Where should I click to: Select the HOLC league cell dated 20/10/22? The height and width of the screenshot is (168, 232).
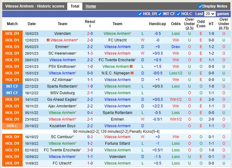pyautogui.click(x=12, y=126)
